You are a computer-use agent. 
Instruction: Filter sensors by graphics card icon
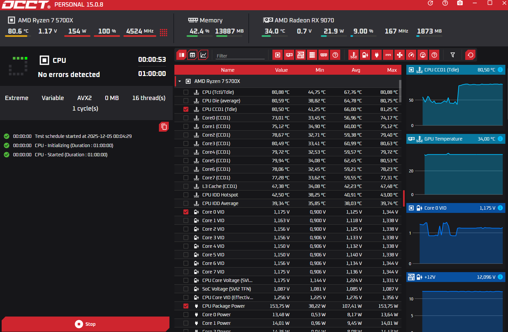click(289, 55)
